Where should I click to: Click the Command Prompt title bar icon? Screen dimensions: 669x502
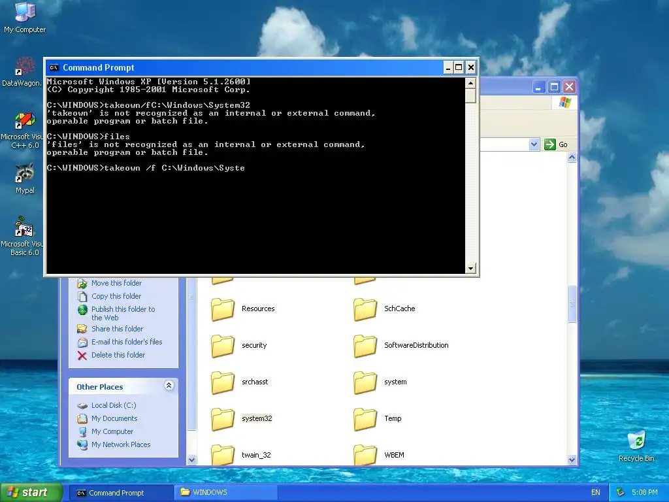[x=54, y=67]
